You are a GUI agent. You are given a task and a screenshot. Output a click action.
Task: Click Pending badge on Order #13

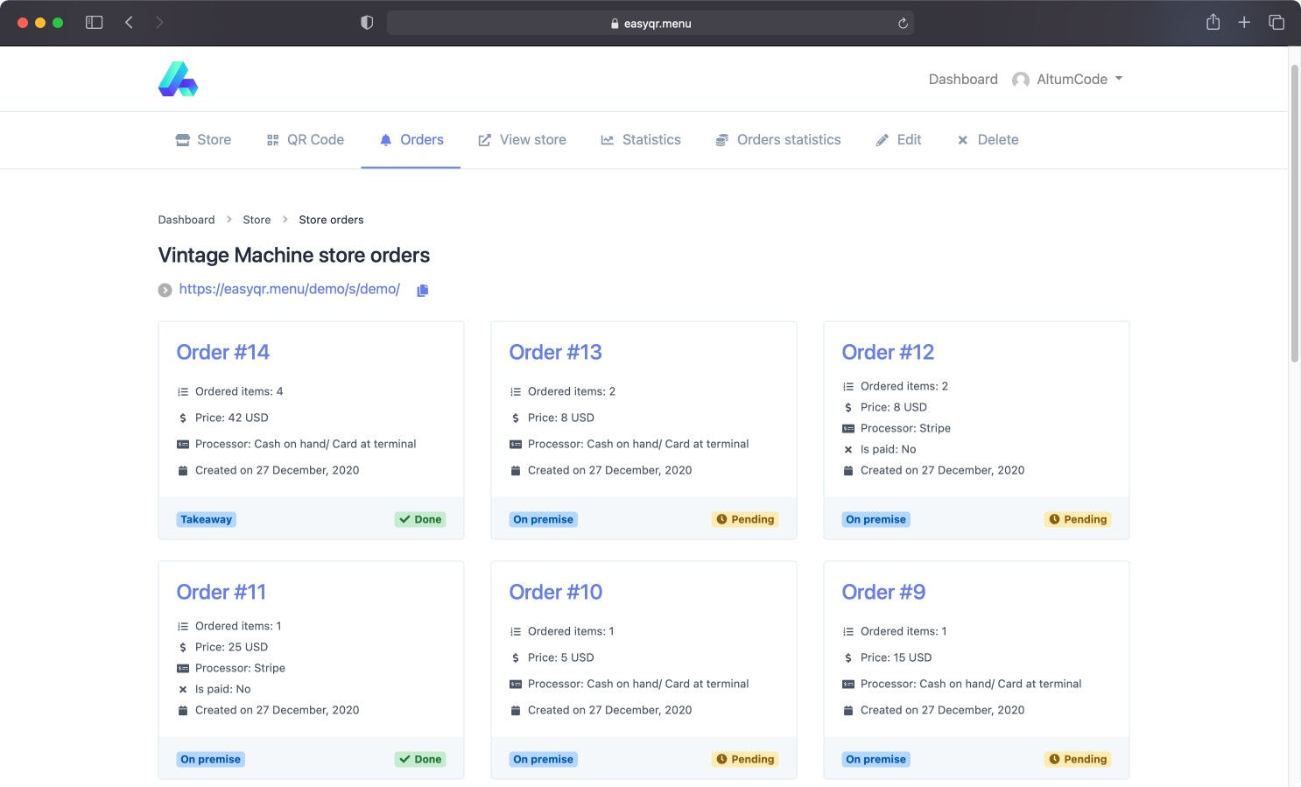pyautogui.click(x=745, y=519)
